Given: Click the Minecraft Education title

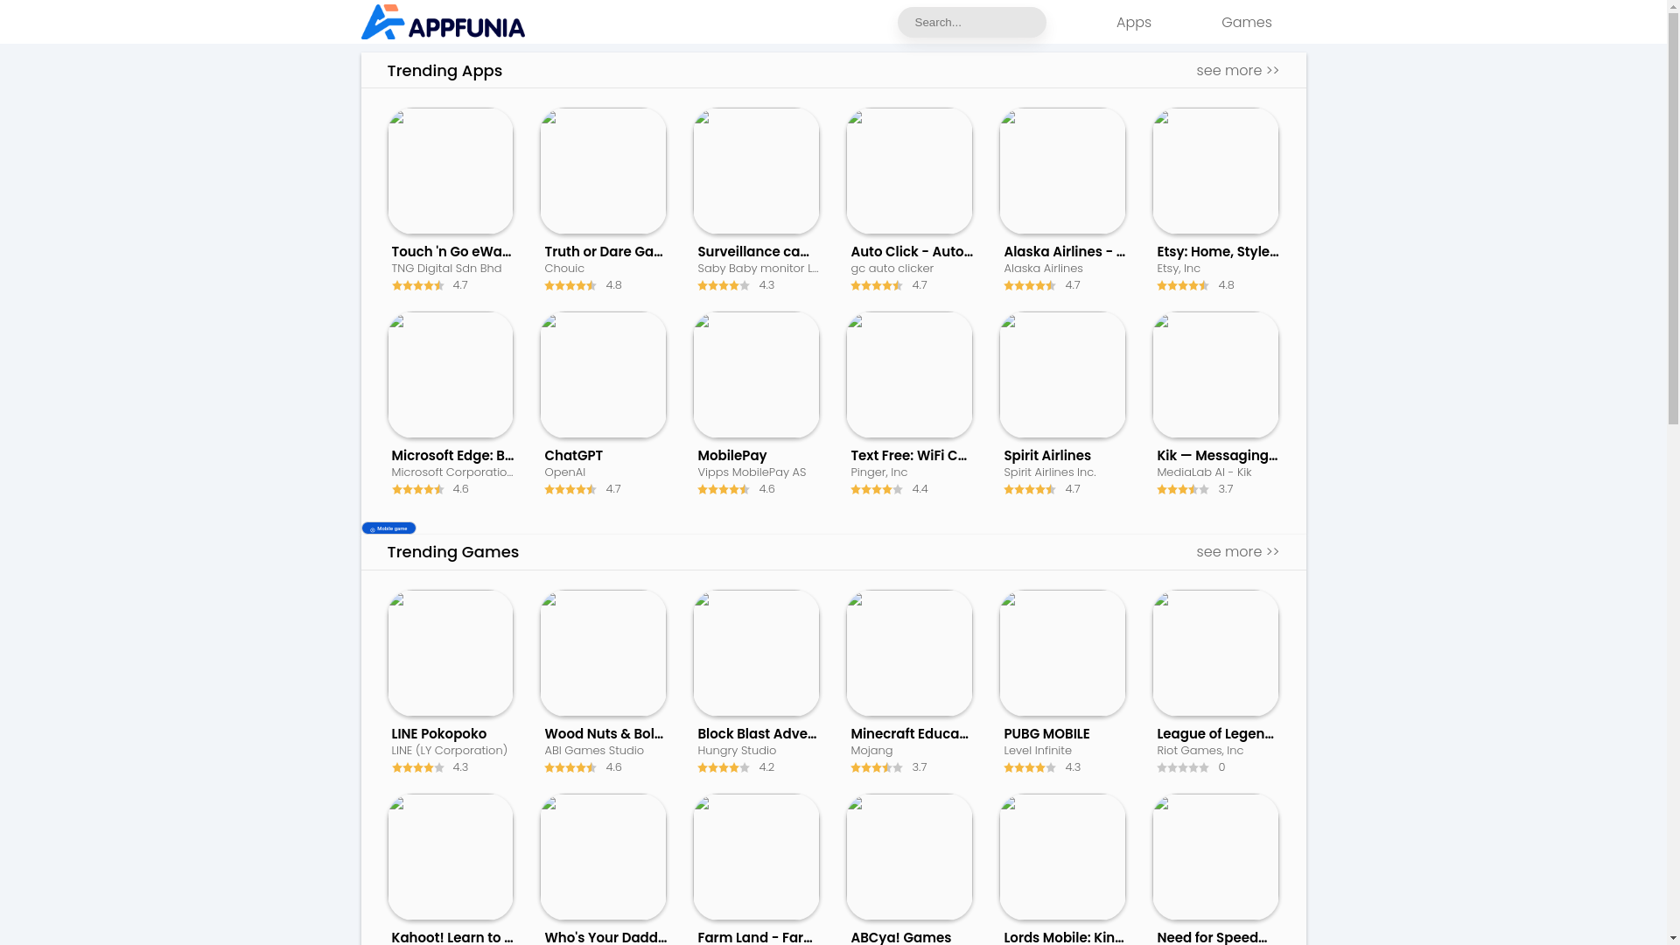Looking at the screenshot, I should click(x=909, y=733).
